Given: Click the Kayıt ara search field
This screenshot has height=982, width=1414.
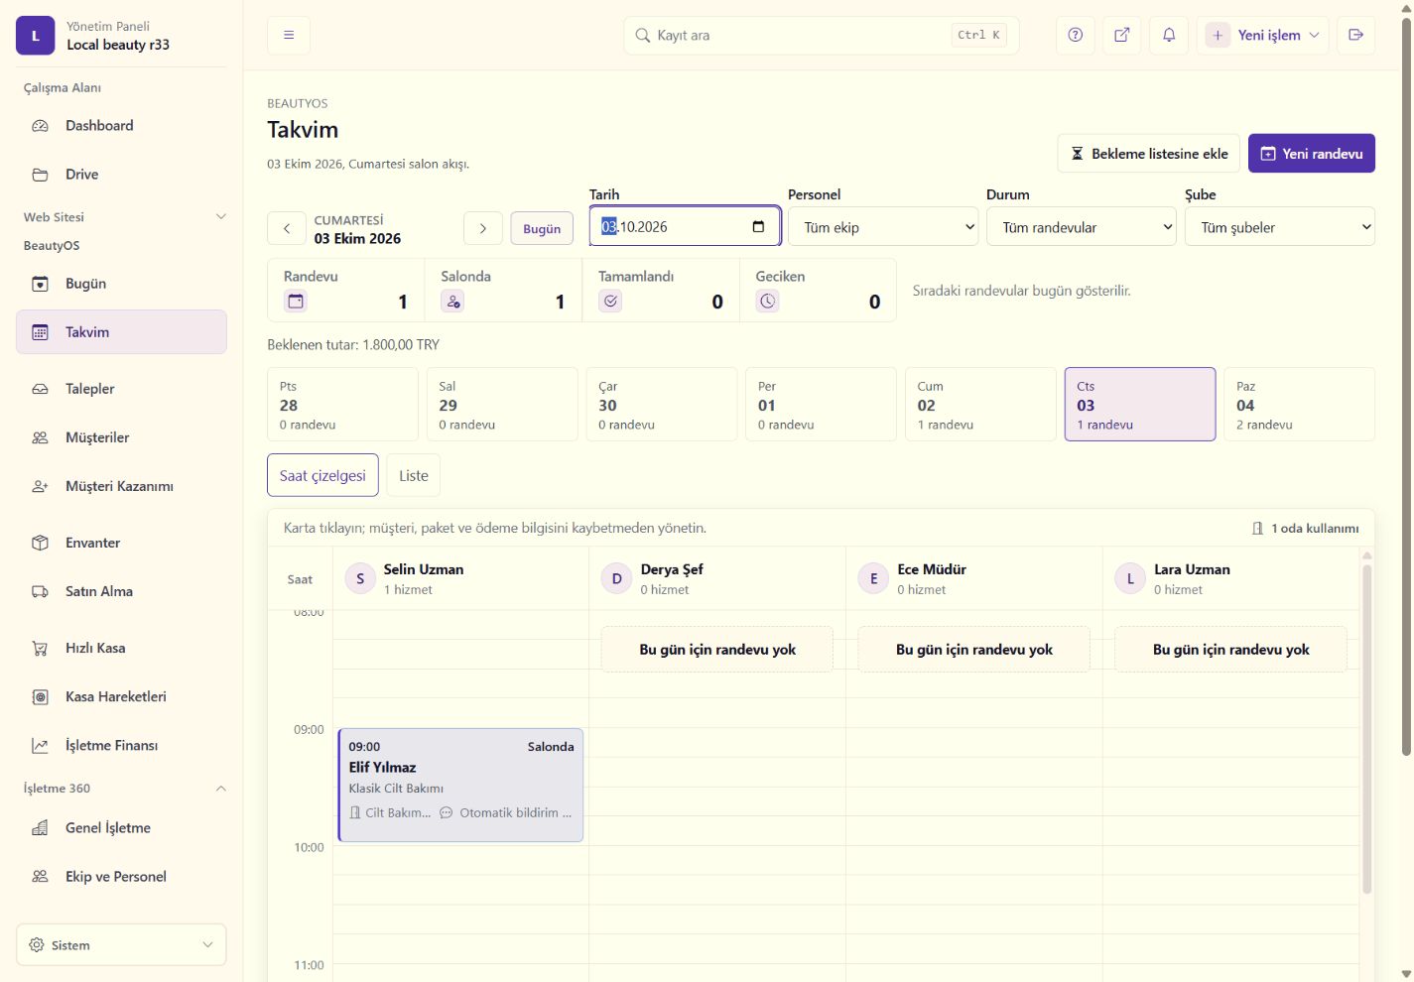Looking at the screenshot, I should tap(822, 35).
